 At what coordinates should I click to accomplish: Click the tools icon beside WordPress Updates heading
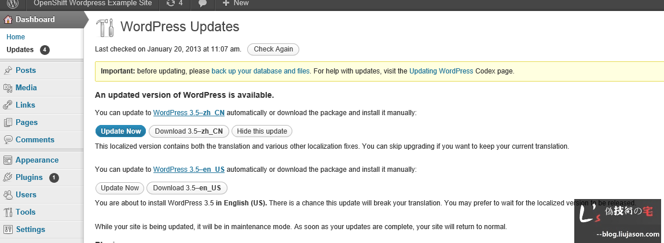coord(105,28)
